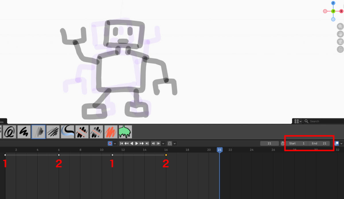The width and height of the screenshot is (344, 199).
Task: Select the spiral @ shaped brush
Action: click(9, 132)
